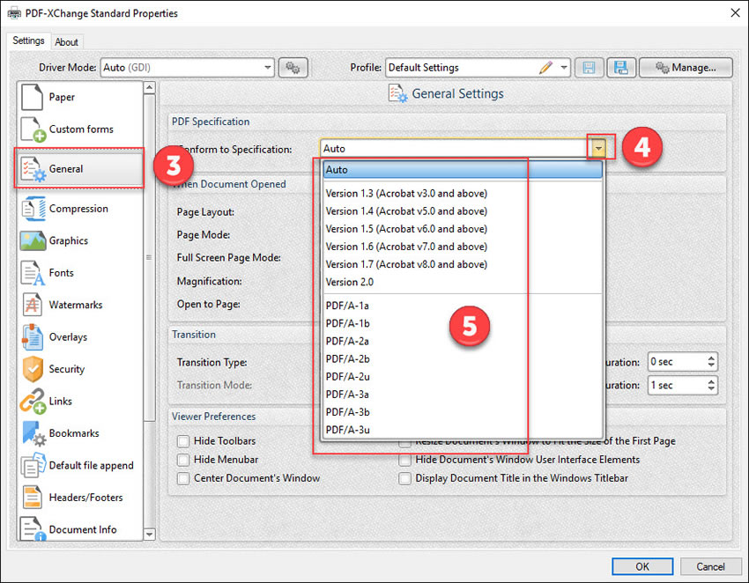Enable the Hide Toolbars checkbox
Viewport: 749px width, 583px height.
tap(183, 440)
